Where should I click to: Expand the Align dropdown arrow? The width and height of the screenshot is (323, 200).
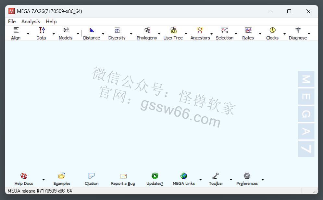click(x=28, y=34)
